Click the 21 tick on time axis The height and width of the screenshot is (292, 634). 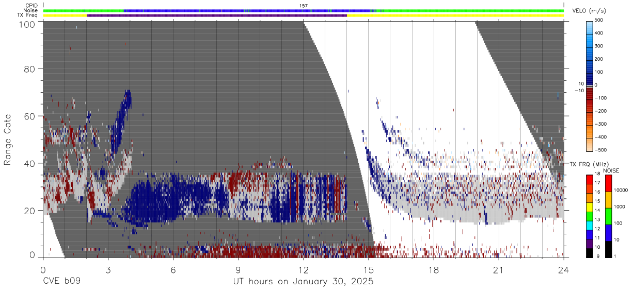point(499,270)
